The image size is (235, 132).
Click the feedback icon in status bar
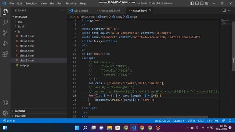click(x=224, y=121)
